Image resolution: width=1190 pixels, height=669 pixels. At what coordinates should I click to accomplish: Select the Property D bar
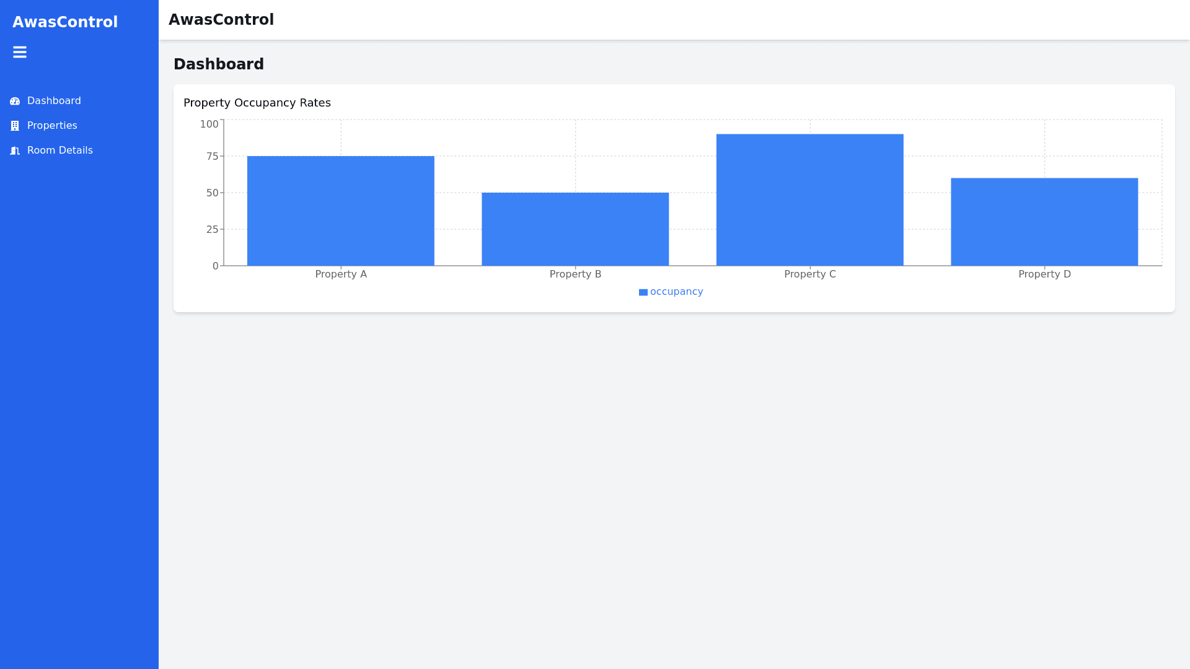coord(1044,222)
